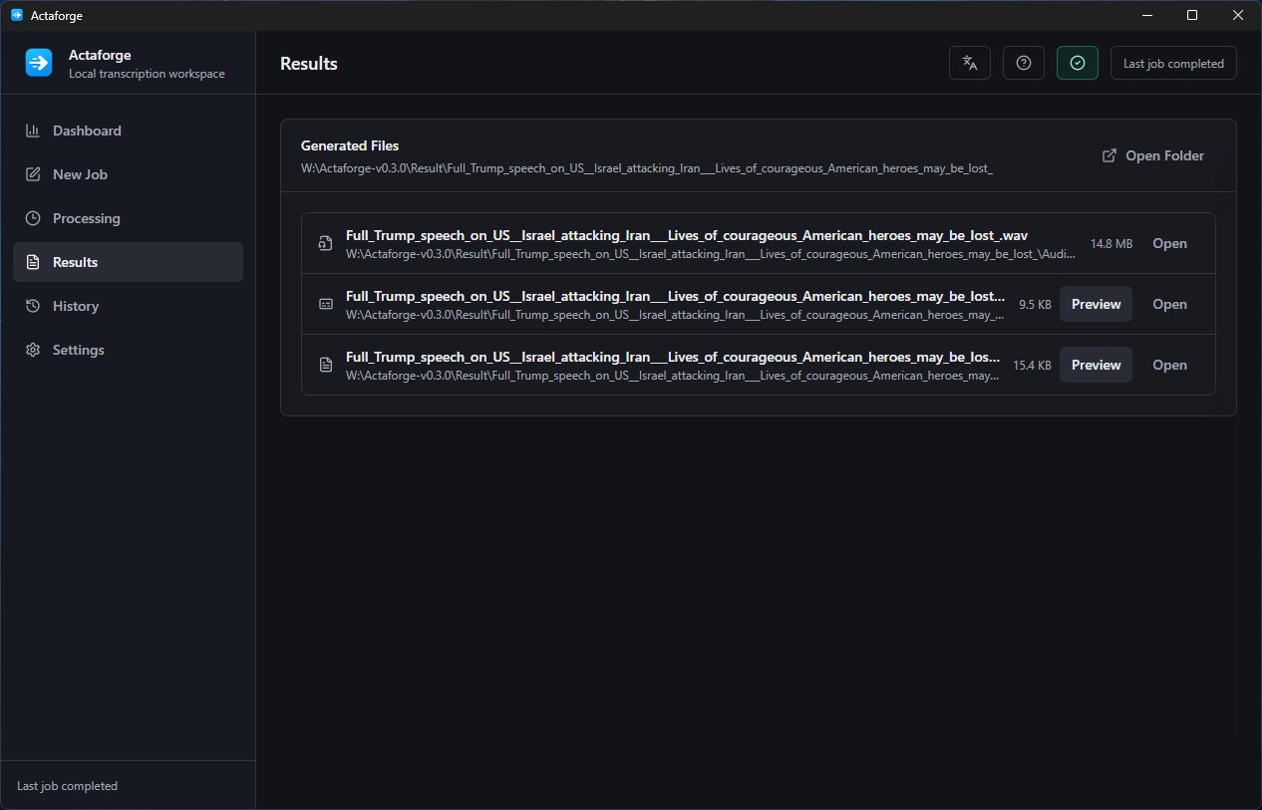Open the 9.5 KB generated file

1169,304
